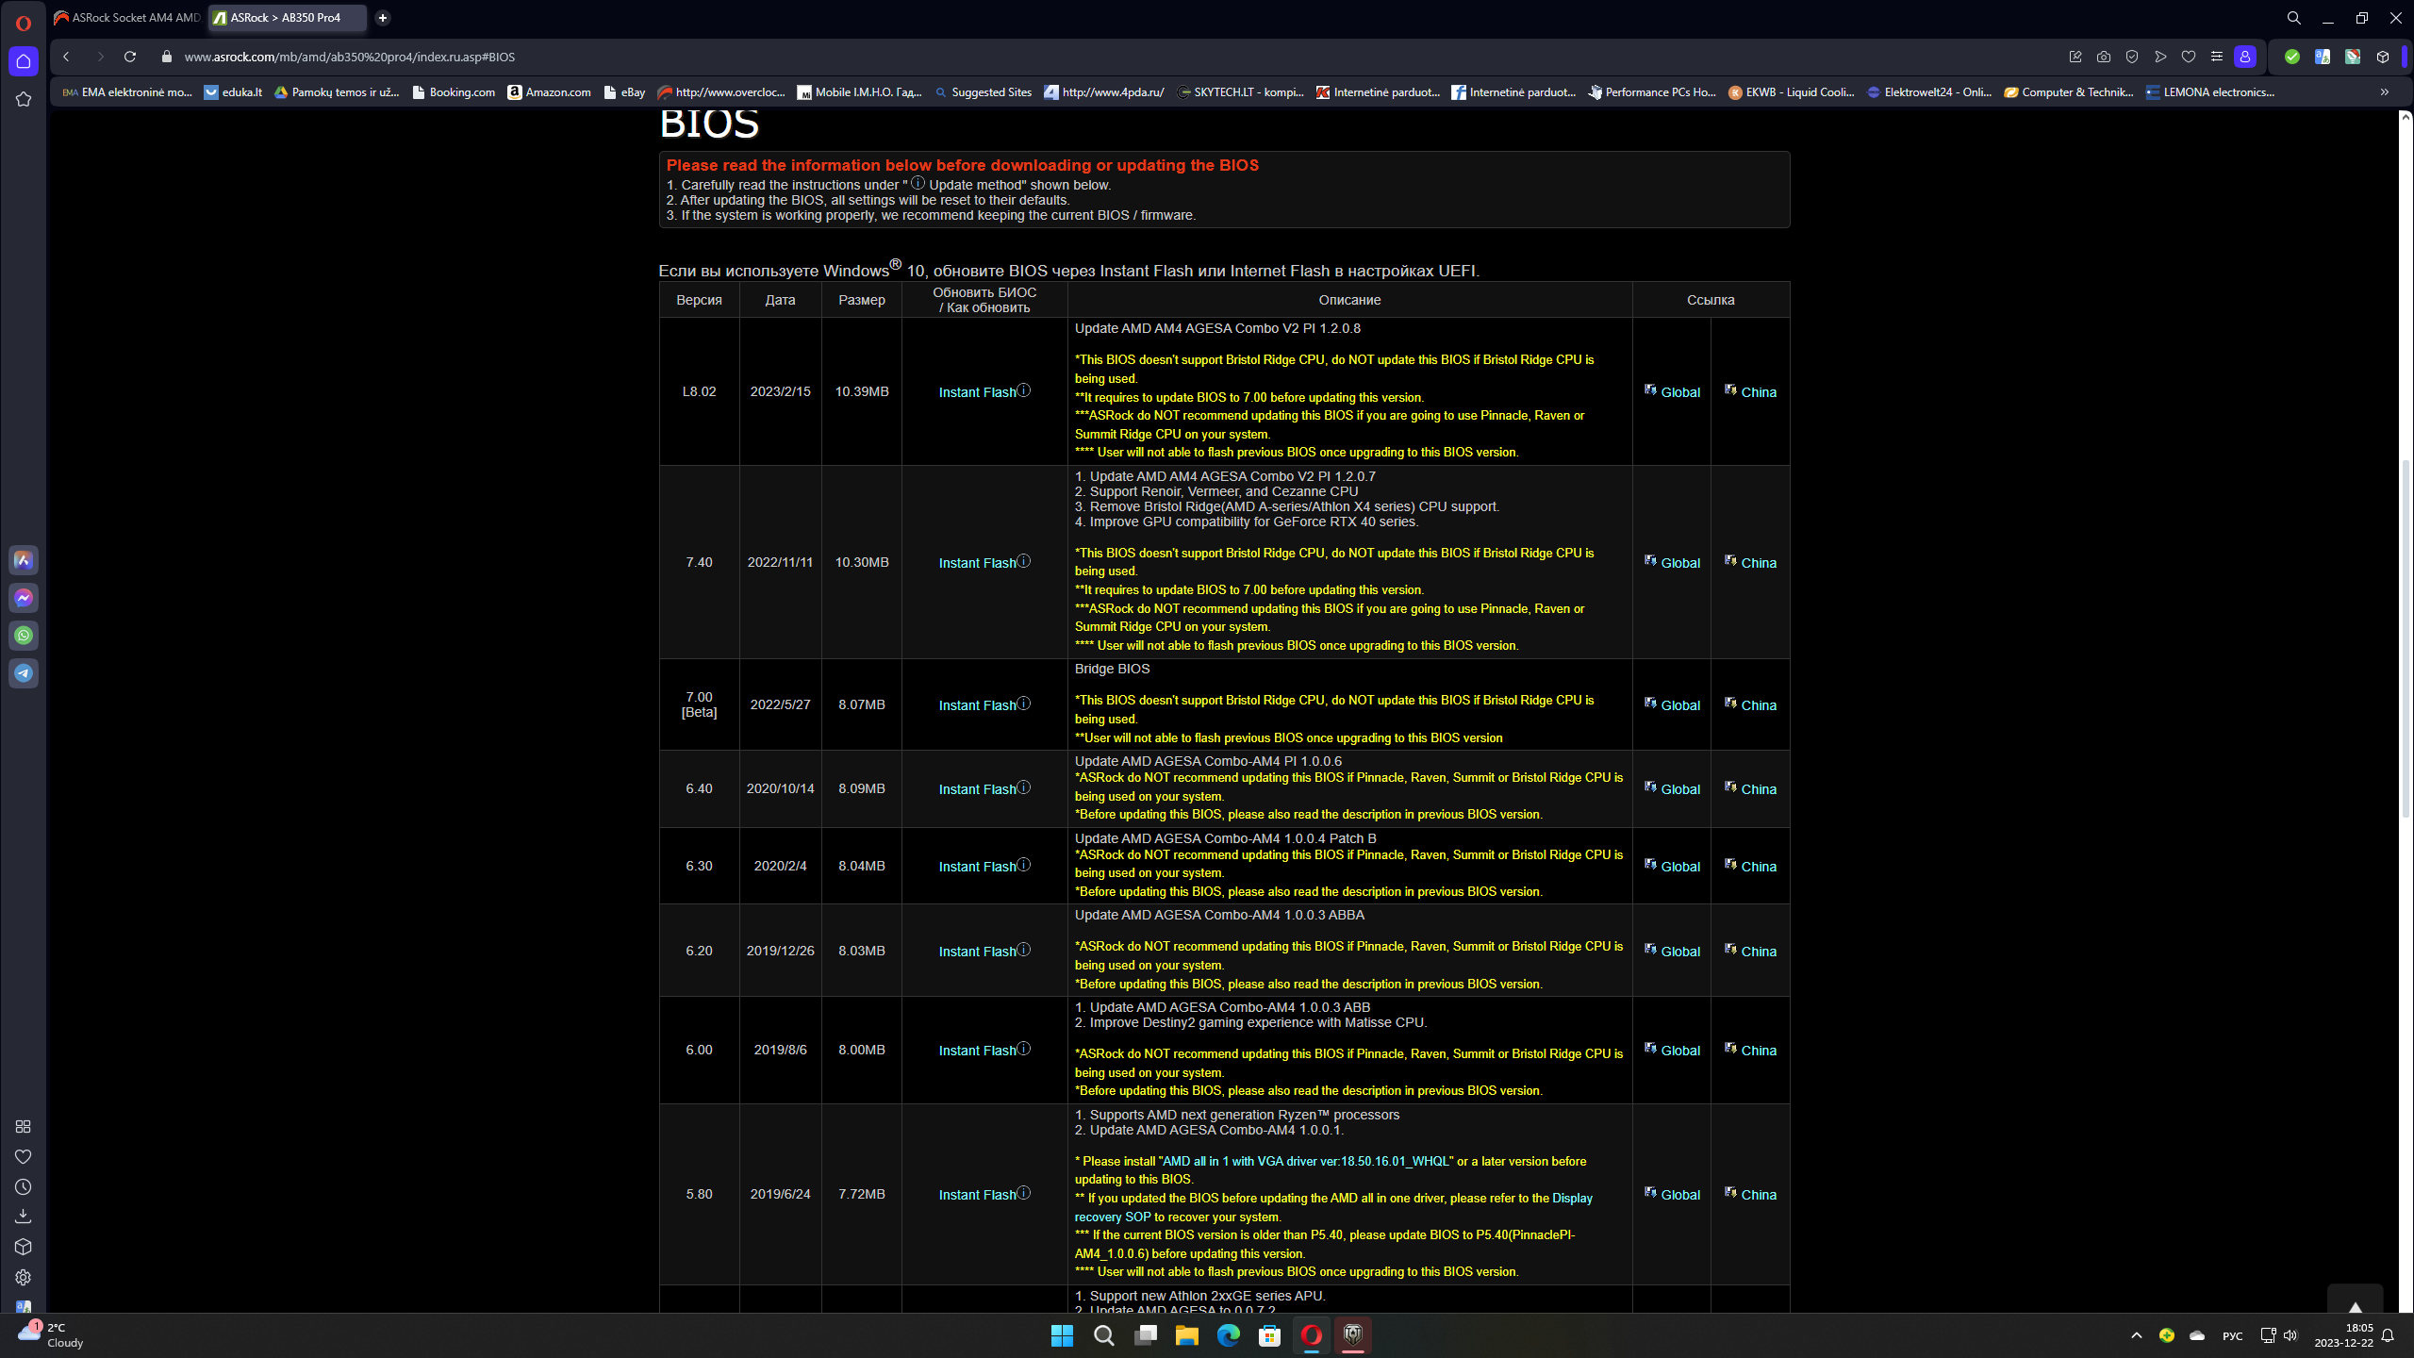Show hidden system tray icons chevron

(x=2137, y=1335)
